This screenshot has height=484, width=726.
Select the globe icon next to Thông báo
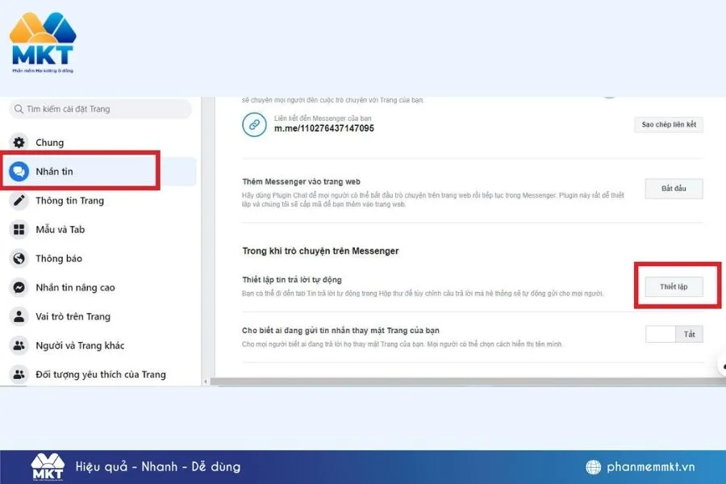point(19,258)
